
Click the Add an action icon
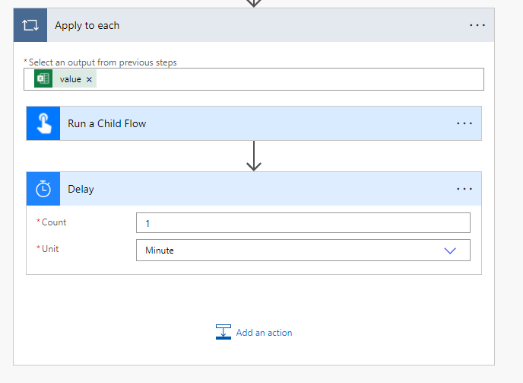click(x=223, y=332)
